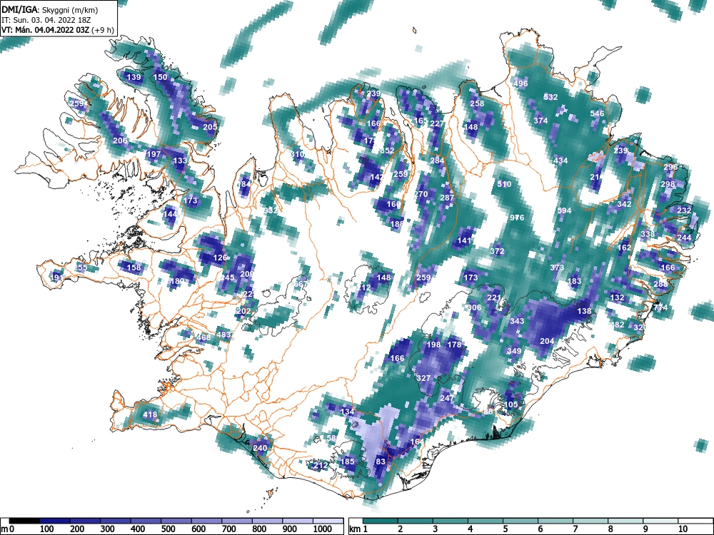Click the map value 205
The width and height of the screenshot is (714, 535).
click(210, 128)
